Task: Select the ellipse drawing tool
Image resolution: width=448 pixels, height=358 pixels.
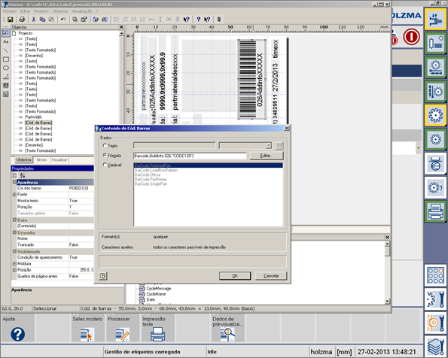Action: [5, 68]
